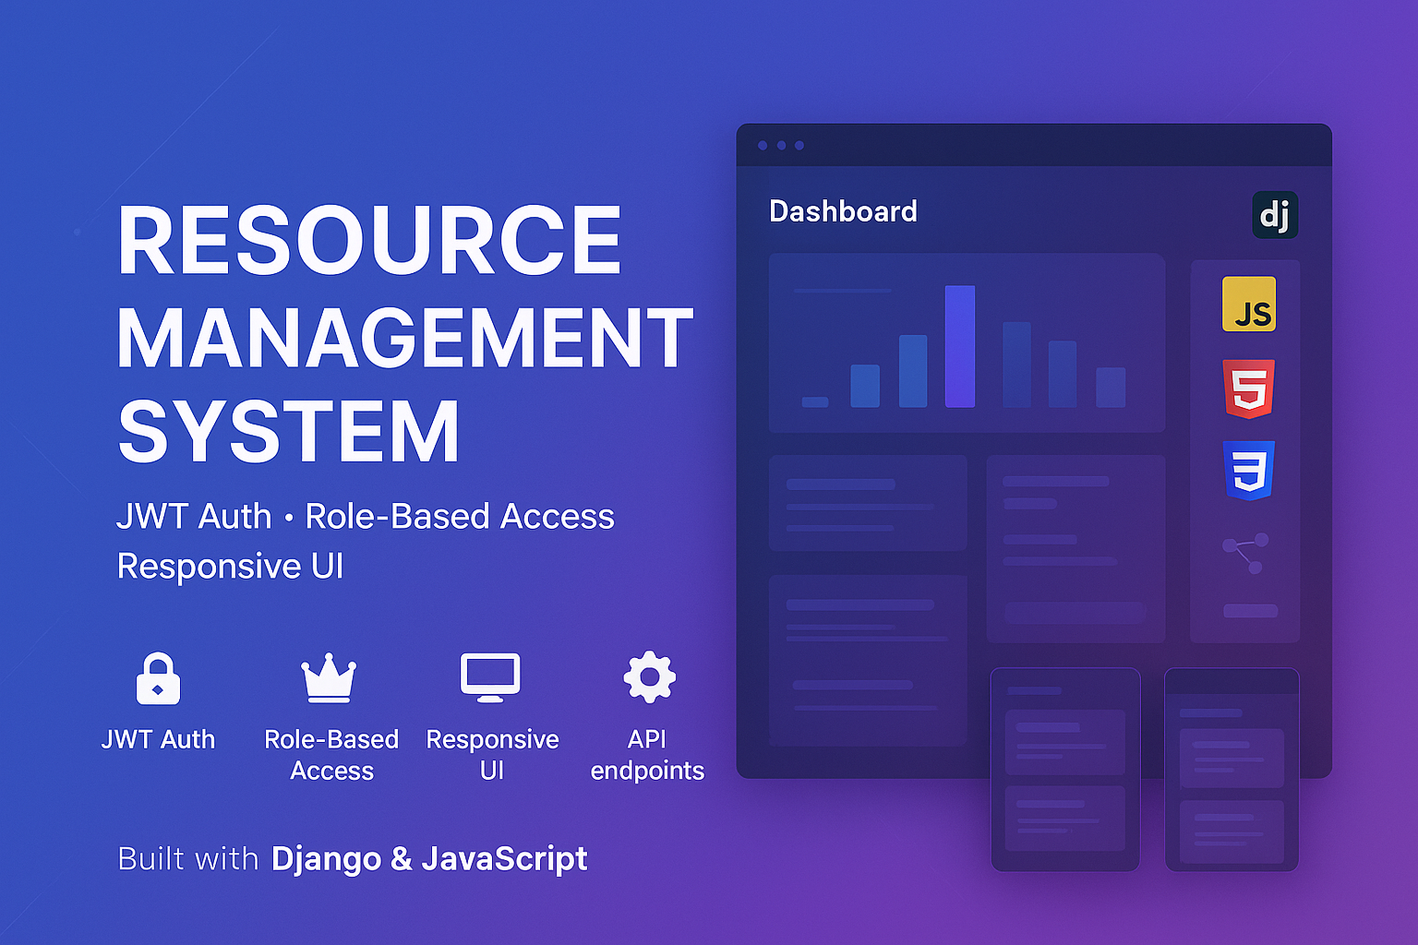1418x945 pixels.
Task: Expand the left content card below chart
Action: pos(868,503)
